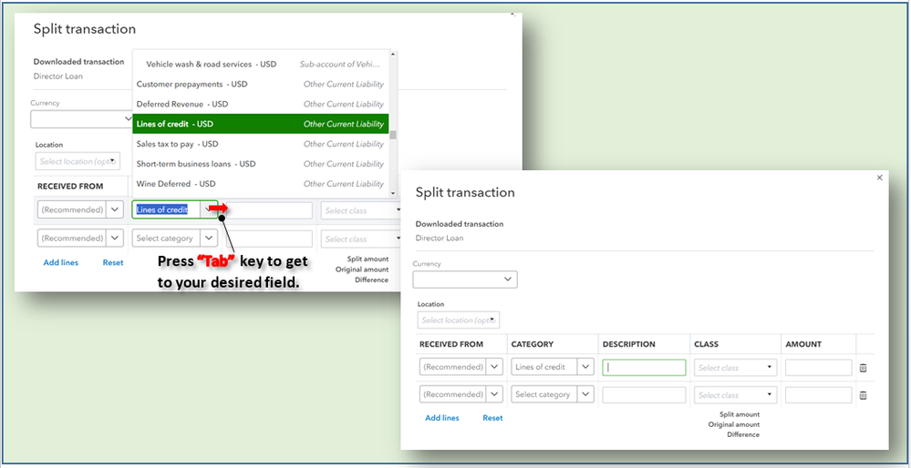Screen dimensions: 911x468
Task: Select Sales tax to pay - USD
Action: point(261,144)
